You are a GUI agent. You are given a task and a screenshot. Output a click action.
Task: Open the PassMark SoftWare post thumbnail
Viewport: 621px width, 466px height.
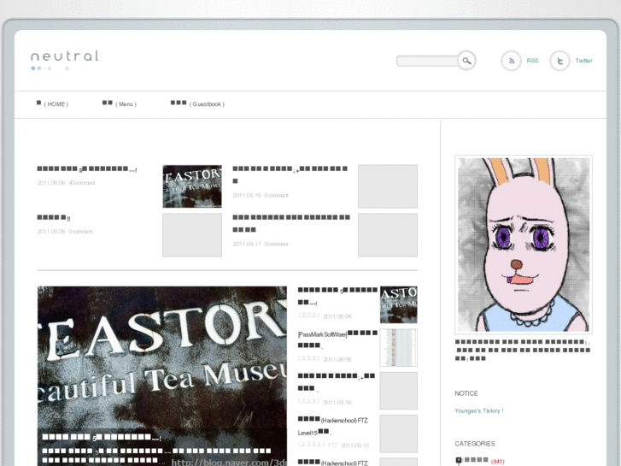pos(398,347)
